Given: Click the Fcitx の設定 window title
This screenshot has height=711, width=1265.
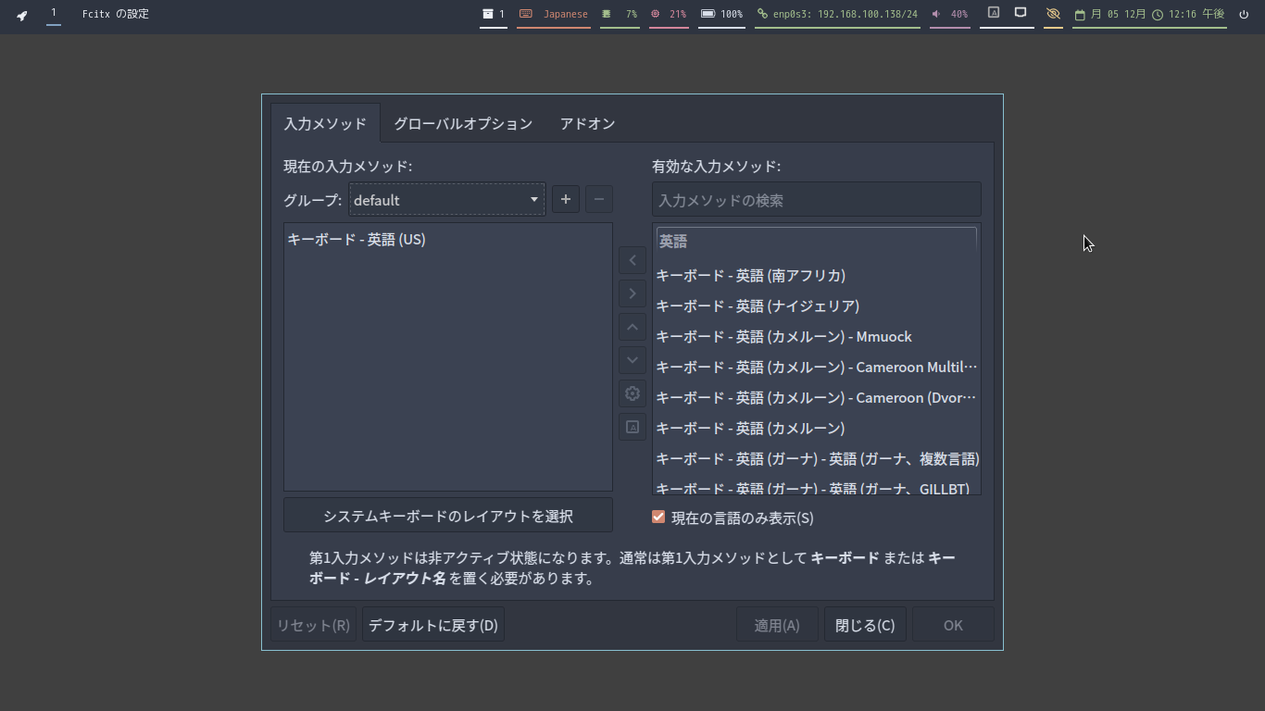Looking at the screenshot, I should point(116,14).
